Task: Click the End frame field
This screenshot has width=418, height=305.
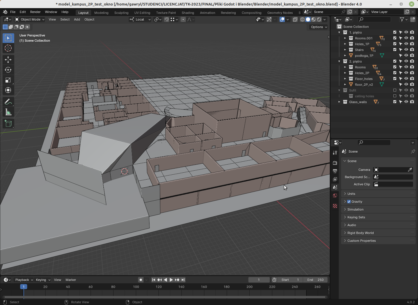Action: pos(316,280)
